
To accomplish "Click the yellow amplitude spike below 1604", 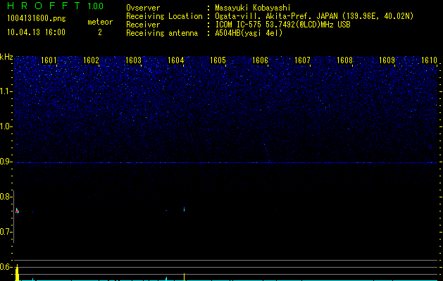I will click(x=185, y=277).
